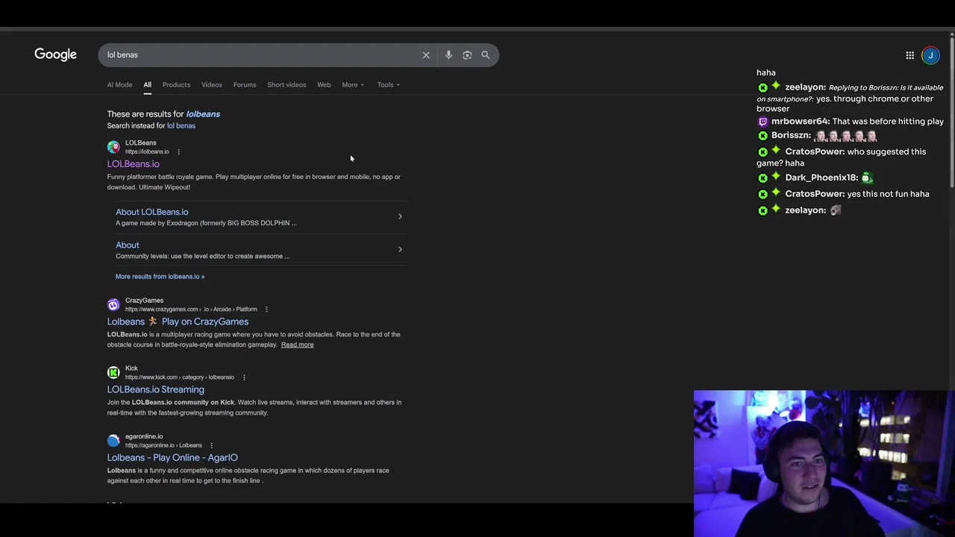This screenshot has width=955, height=537.
Task: Click the agaronline.io site favicon
Action: pos(113,441)
